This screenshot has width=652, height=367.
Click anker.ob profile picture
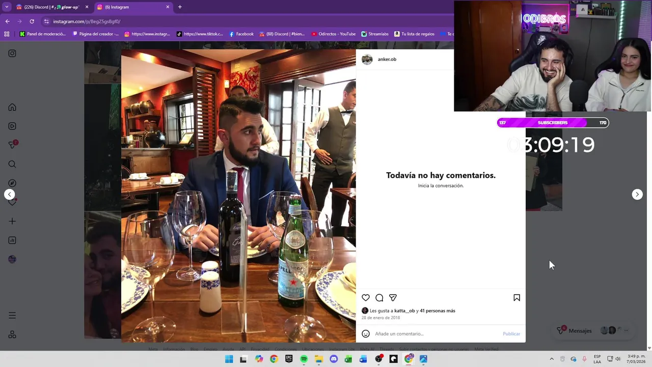(x=367, y=59)
